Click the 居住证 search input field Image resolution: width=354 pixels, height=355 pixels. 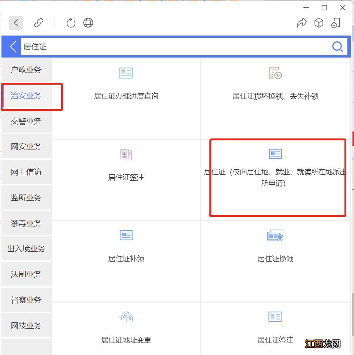pyautogui.click(x=146, y=47)
